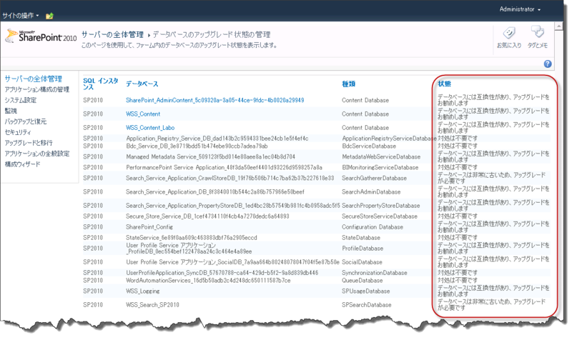Viewport: 572px width, 340px height.
Task: Select the WSS_Logging database name
Action: tap(142, 291)
